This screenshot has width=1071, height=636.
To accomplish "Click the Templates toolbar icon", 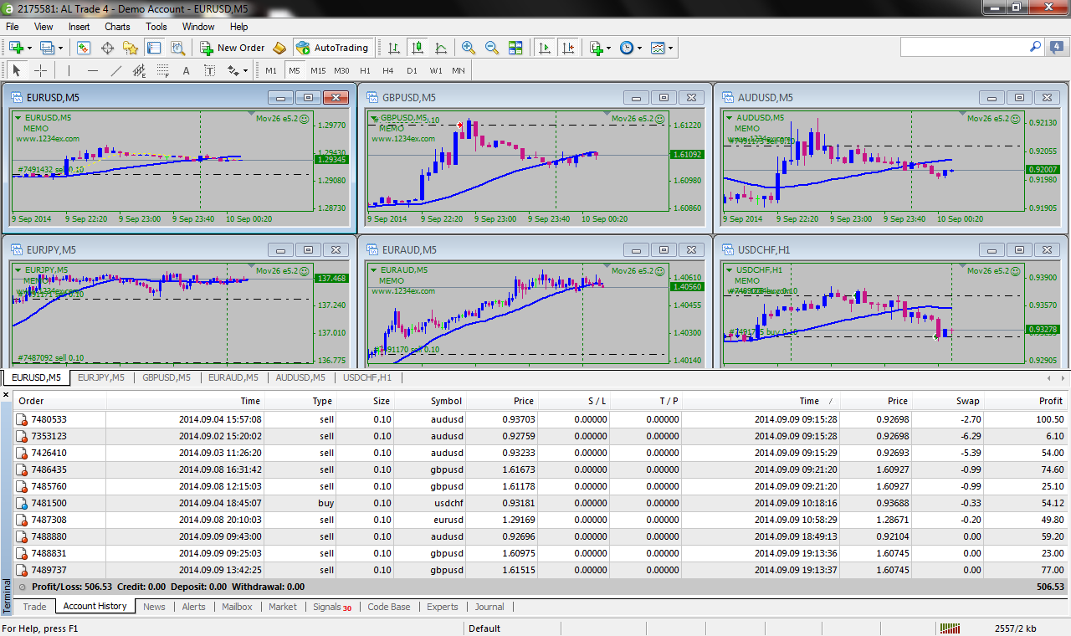I will (658, 48).
